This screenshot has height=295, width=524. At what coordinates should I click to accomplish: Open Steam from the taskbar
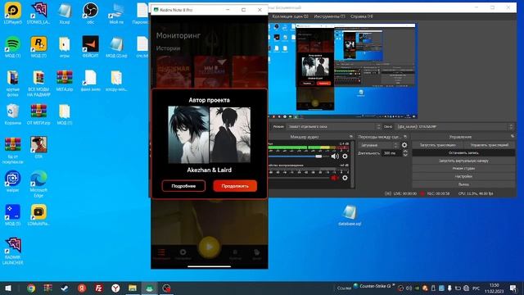point(65,288)
